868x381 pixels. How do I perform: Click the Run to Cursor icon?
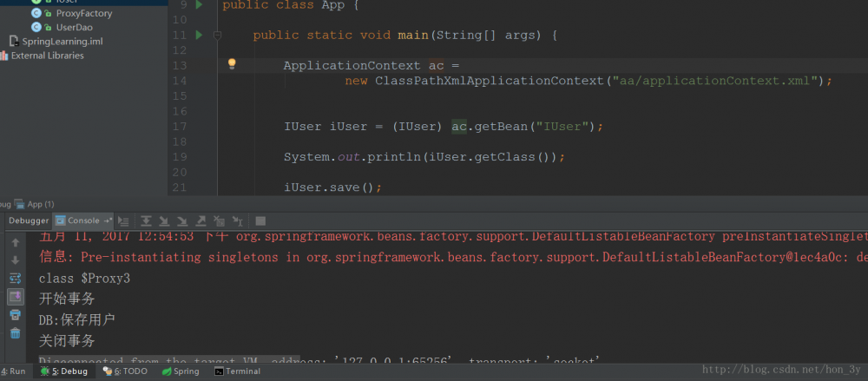(x=238, y=221)
